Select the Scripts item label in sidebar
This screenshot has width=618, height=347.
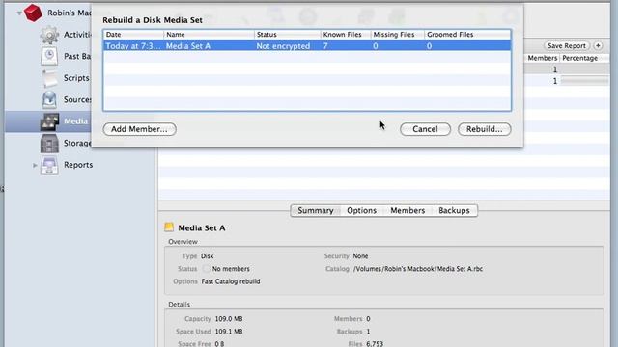(76, 78)
